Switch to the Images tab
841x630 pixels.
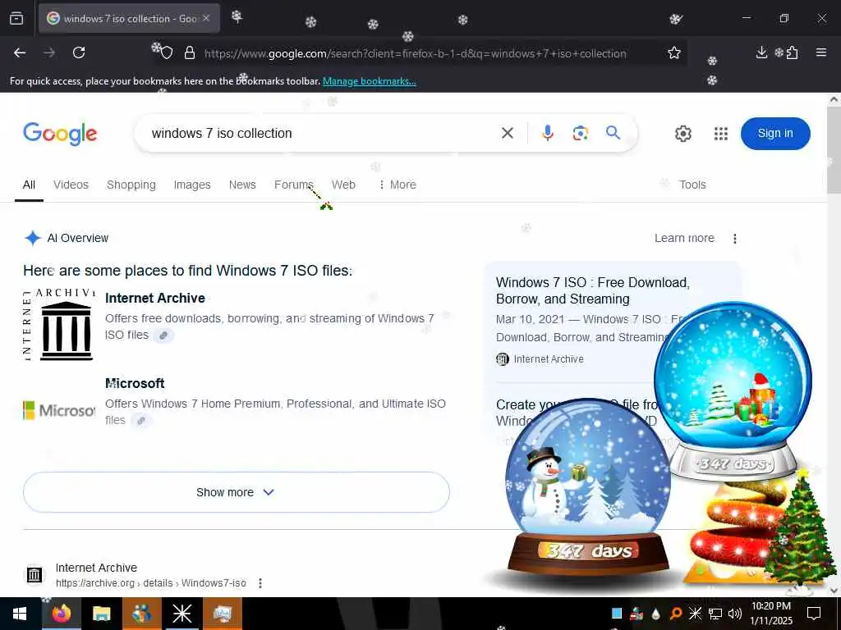[x=192, y=185]
